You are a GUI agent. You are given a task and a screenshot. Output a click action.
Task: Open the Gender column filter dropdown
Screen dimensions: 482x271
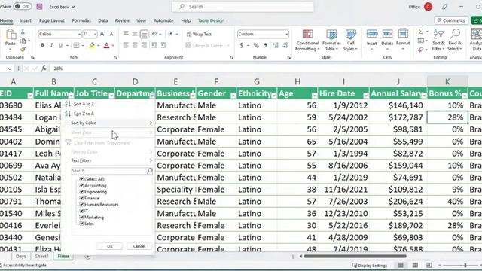coord(233,96)
